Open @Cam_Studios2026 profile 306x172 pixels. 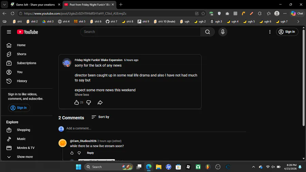point(83,141)
